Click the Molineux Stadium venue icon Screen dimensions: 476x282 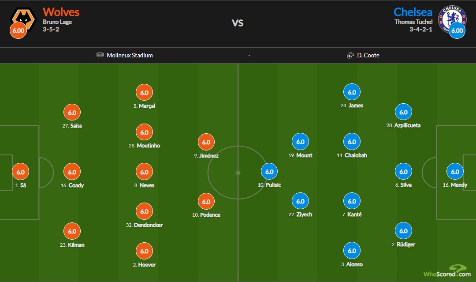[x=100, y=55]
